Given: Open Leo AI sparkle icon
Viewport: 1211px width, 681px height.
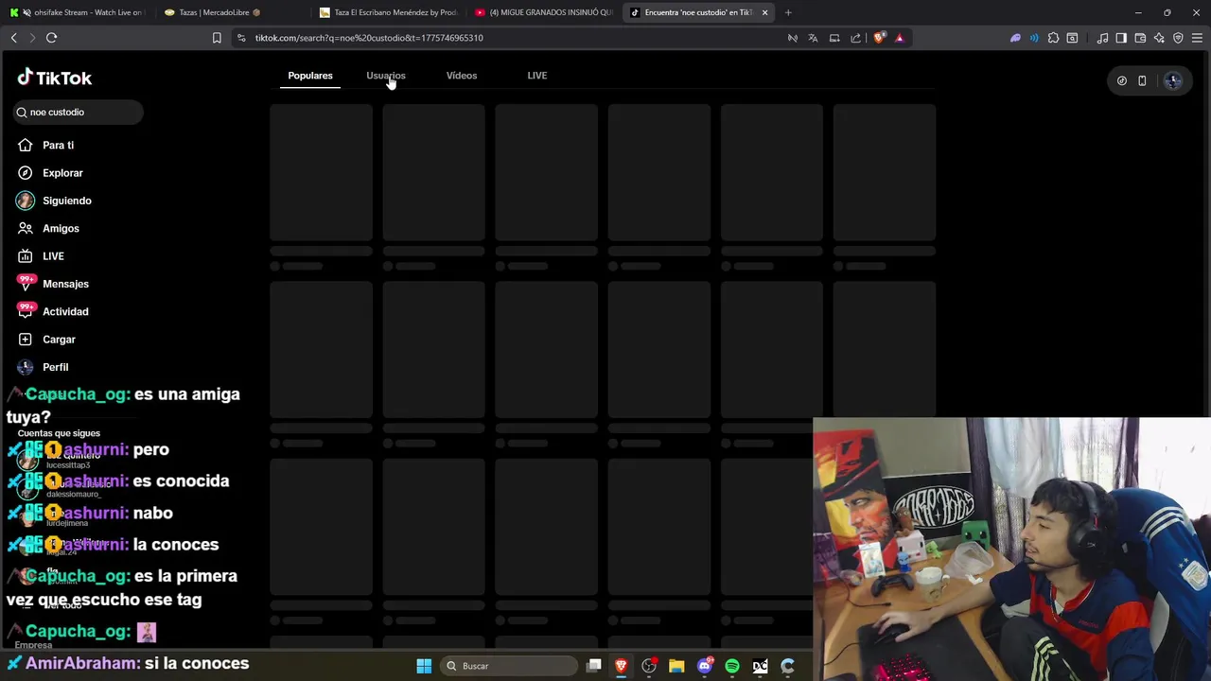Looking at the screenshot, I should (1159, 38).
